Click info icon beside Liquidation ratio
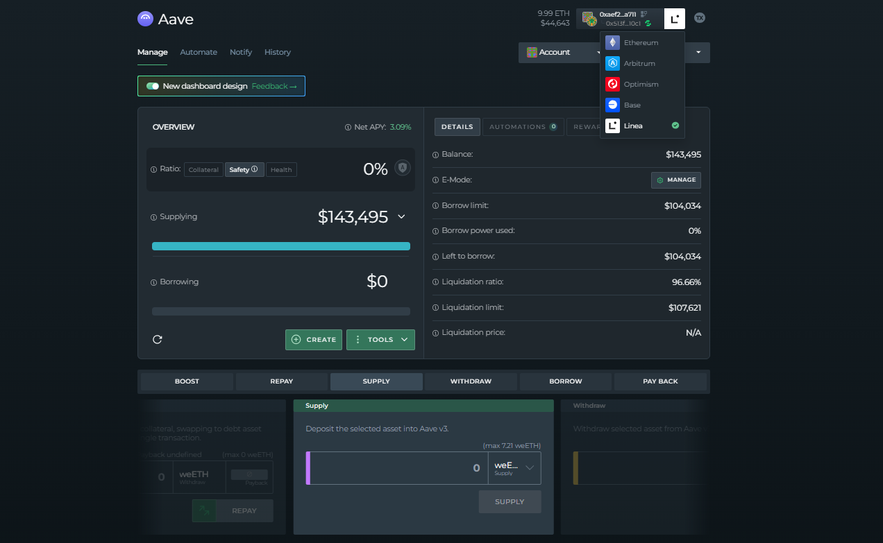883x543 pixels. [436, 283]
